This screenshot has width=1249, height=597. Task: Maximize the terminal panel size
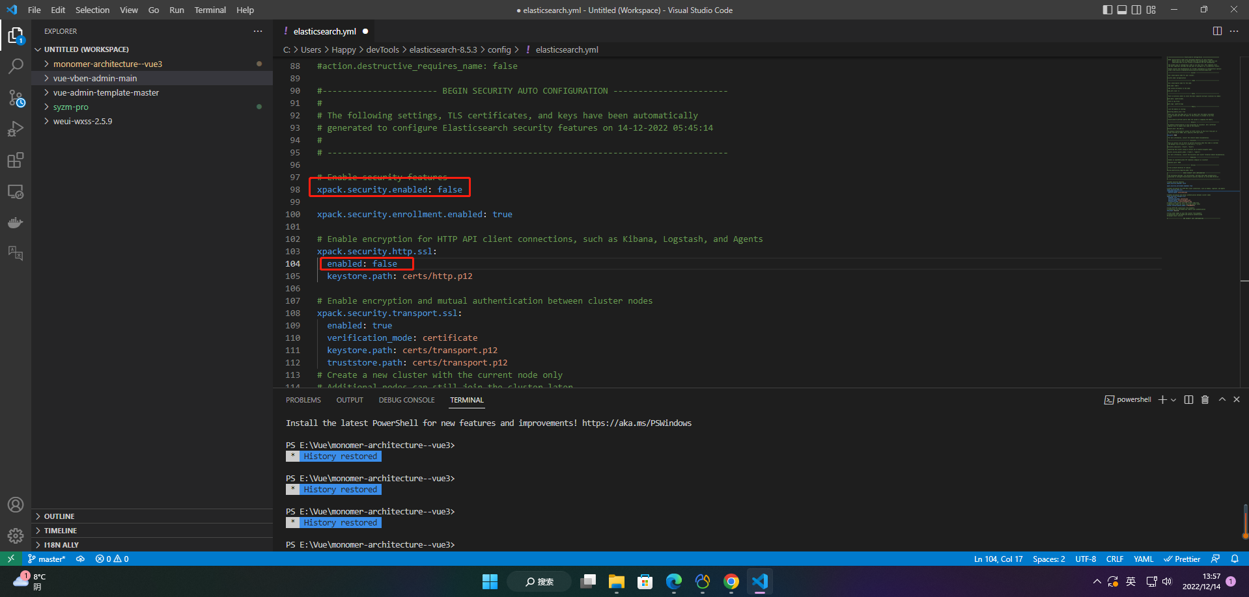(1222, 399)
